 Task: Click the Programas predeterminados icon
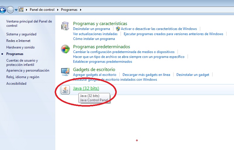pyautogui.click(x=65, y=49)
